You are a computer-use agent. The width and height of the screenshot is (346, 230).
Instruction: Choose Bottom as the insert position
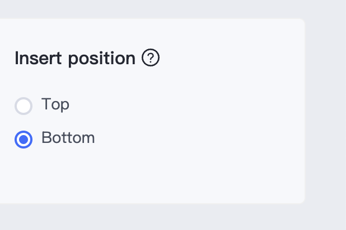click(x=24, y=140)
